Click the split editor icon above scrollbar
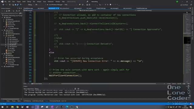Image resolution: width=194 pixels, height=109 pixels. (x=187, y=12)
